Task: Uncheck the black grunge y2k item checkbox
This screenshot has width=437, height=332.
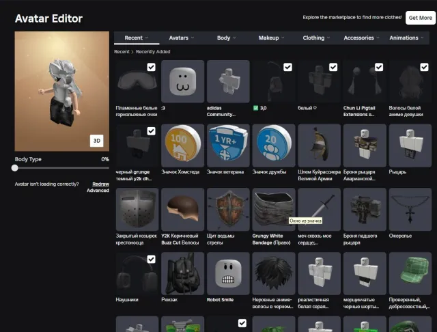Action: click(151, 131)
